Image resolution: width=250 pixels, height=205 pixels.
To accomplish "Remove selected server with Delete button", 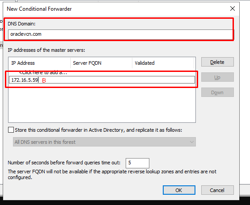I will [x=217, y=62].
